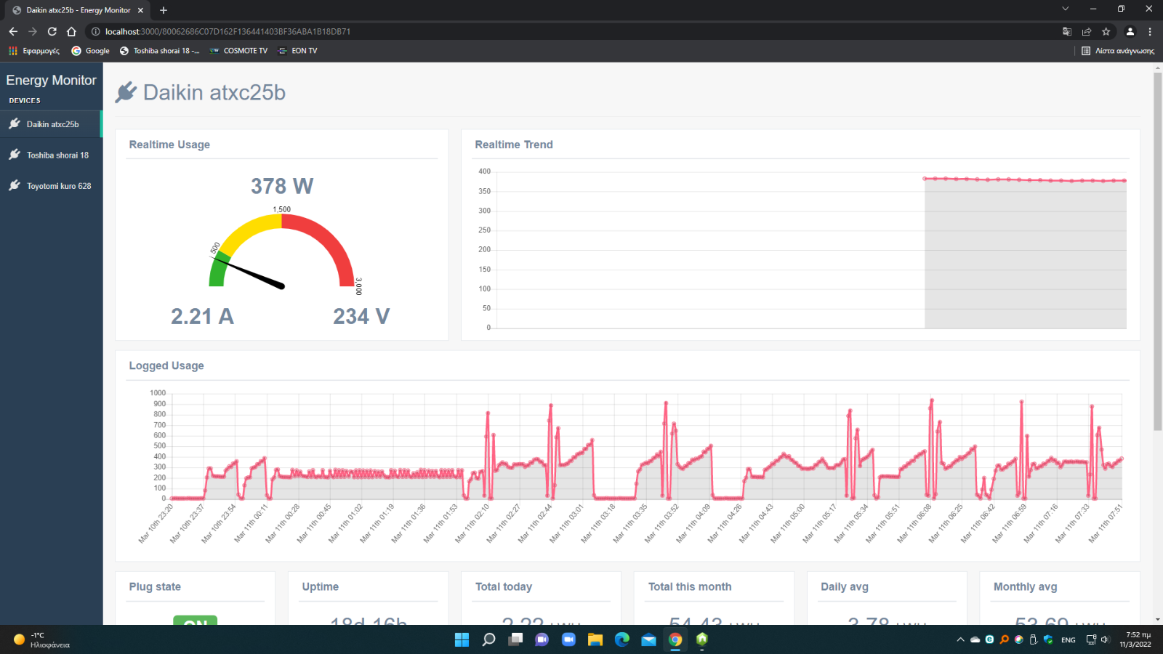
Task: Click Chrome icon on taskbar
Action: click(675, 639)
